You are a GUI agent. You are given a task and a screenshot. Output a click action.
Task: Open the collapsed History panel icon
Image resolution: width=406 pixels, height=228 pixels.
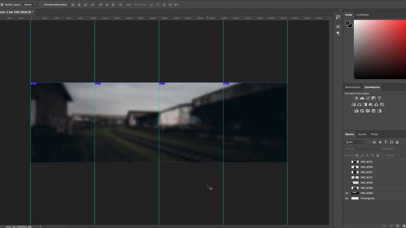pos(338,17)
